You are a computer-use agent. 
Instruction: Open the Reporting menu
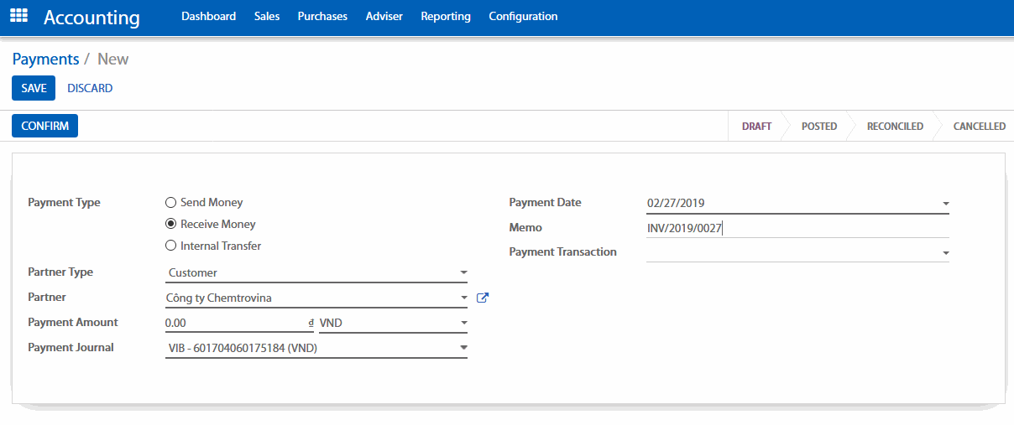point(446,16)
